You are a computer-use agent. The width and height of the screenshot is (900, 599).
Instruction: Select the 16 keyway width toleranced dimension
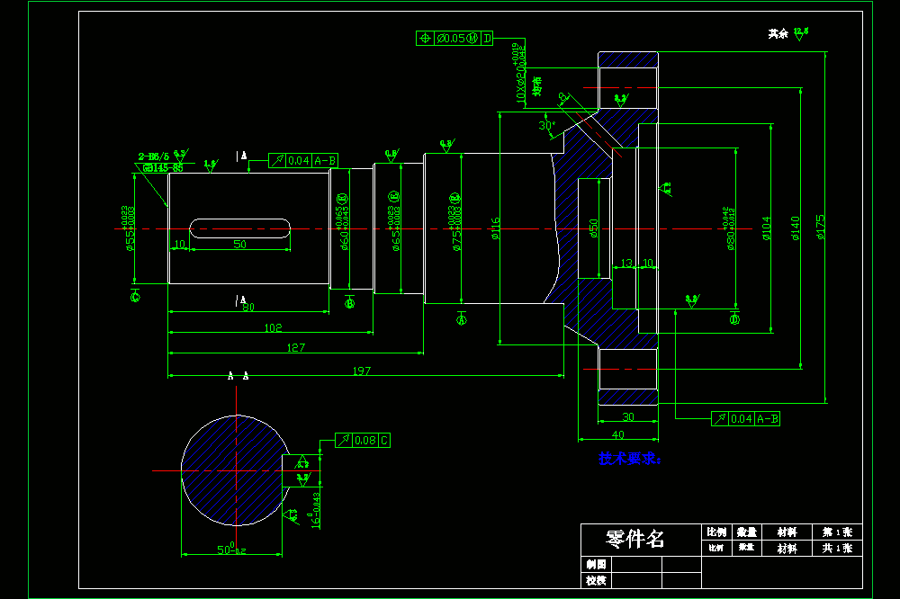[x=316, y=510]
